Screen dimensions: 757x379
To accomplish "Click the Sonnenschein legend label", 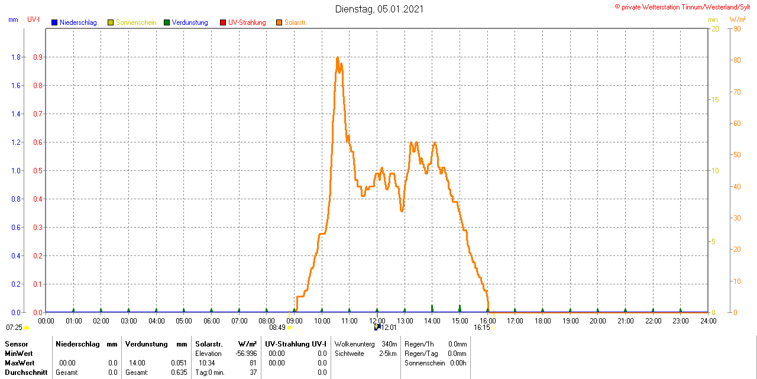I will [x=136, y=22].
